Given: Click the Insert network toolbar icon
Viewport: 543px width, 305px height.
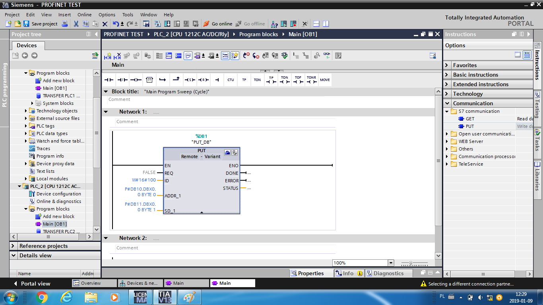Looking at the screenshot, I should tap(108, 56).
